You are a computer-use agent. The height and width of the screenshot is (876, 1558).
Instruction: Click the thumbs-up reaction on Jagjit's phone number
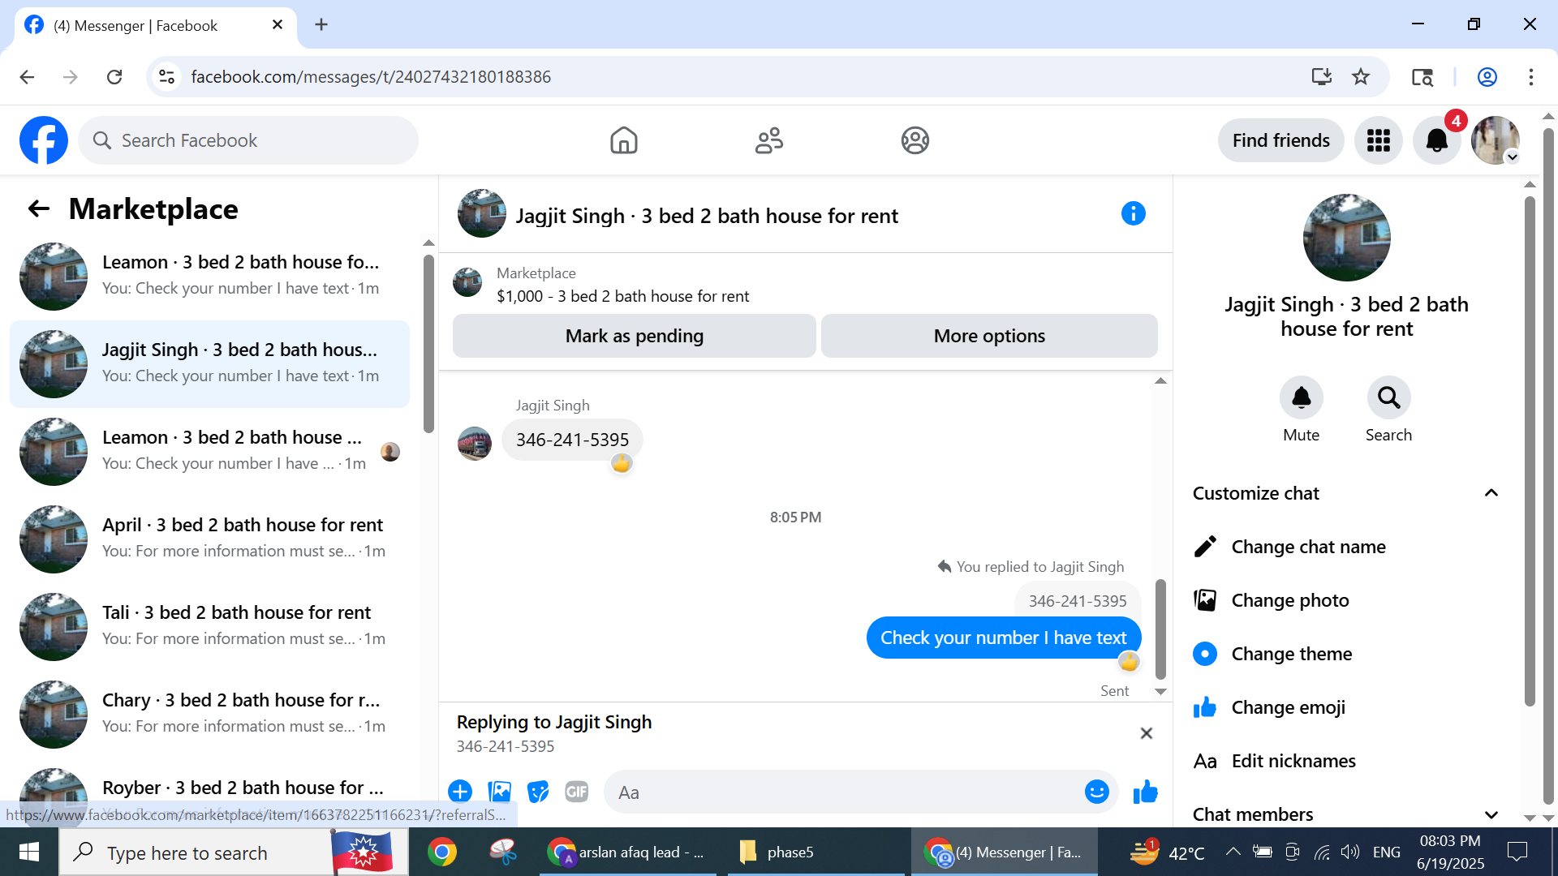coord(622,463)
